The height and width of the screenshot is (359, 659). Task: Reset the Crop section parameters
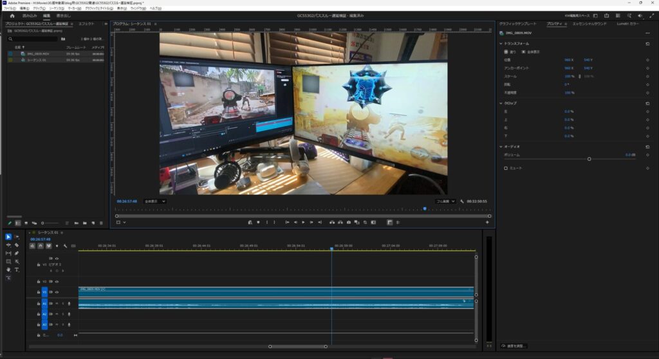tap(647, 104)
